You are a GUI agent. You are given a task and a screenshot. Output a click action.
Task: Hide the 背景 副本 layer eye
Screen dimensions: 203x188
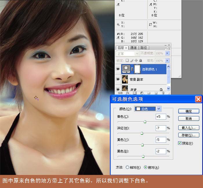118,79
